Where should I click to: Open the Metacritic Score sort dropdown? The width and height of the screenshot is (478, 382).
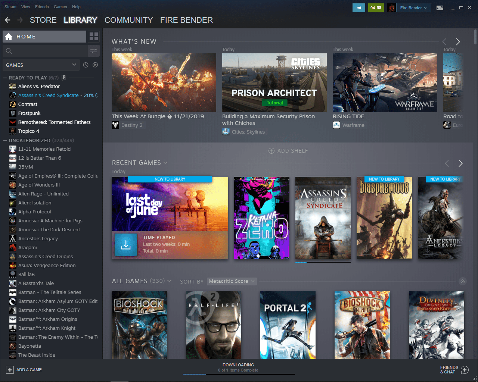coord(232,281)
